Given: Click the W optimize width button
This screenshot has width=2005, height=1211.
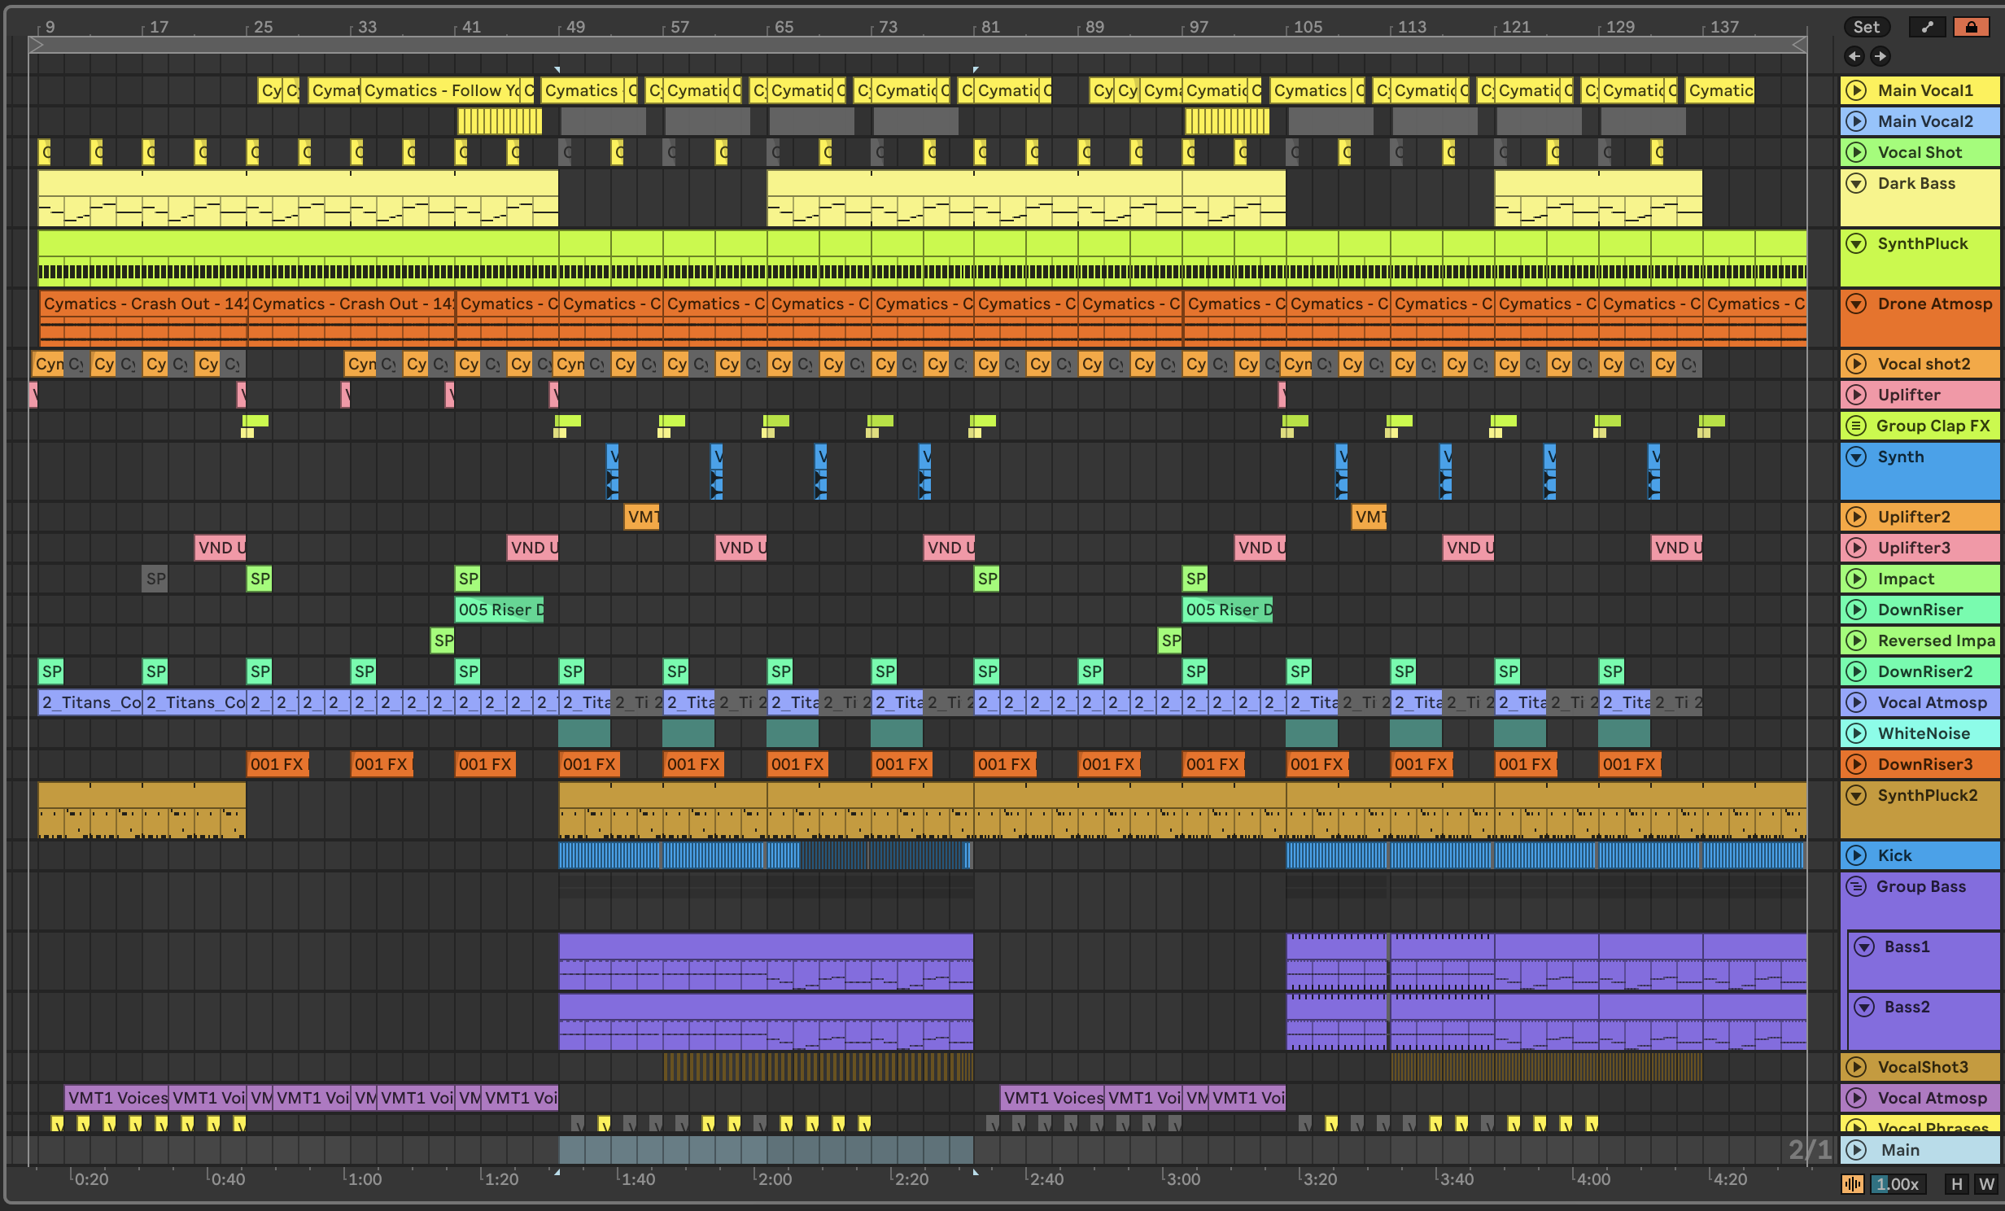Looking at the screenshot, I should [1986, 1184].
